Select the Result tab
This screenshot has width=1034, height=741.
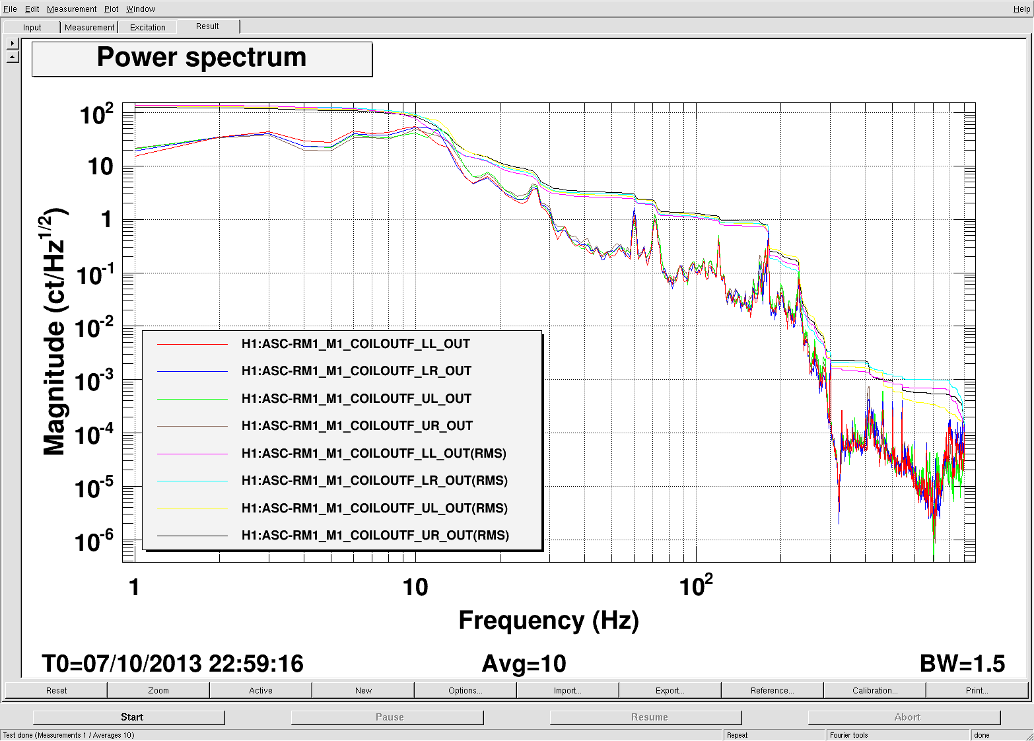pyautogui.click(x=207, y=26)
